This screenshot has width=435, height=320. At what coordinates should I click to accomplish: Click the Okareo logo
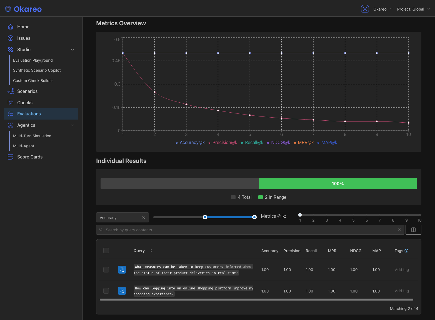click(x=23, y=9)
